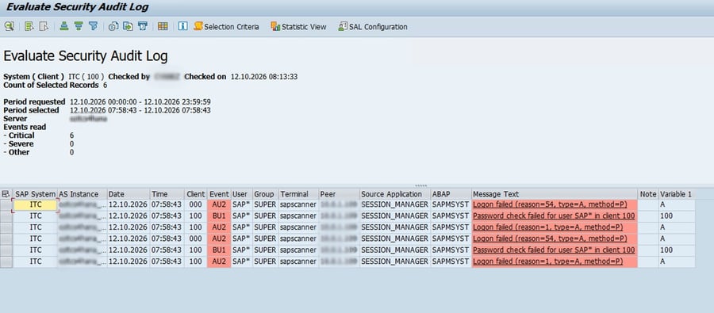
Task: Click the blue information icon
Action: (183, 26)
